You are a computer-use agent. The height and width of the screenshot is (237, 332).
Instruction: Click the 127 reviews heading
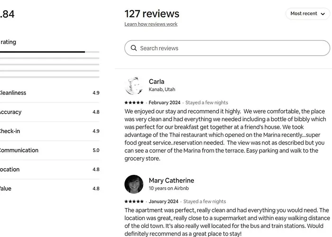pos(152,13)
